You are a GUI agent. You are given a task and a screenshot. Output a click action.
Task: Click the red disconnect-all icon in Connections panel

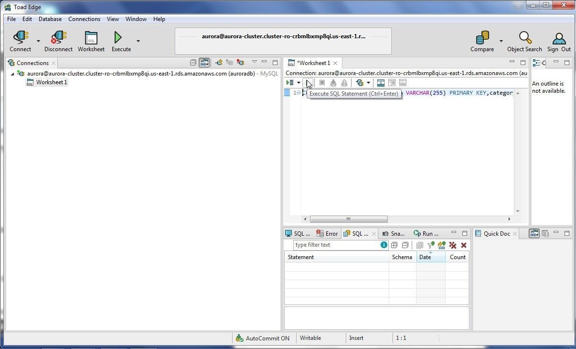(240, 63)
